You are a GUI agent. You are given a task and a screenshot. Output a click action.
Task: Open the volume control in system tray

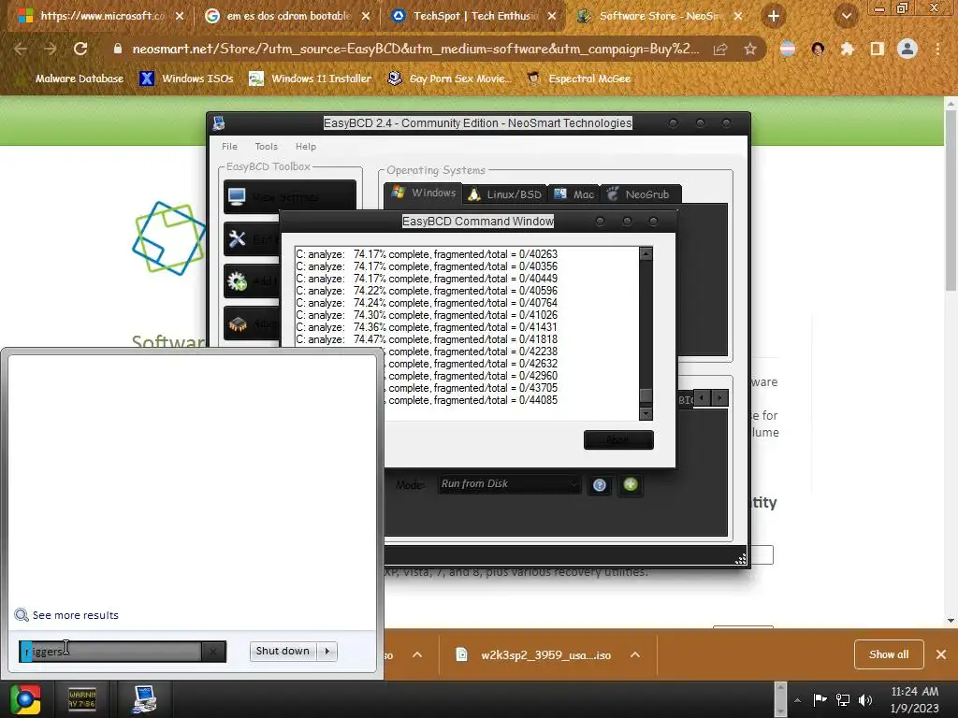pyautogui.click(x=864, y=699)
